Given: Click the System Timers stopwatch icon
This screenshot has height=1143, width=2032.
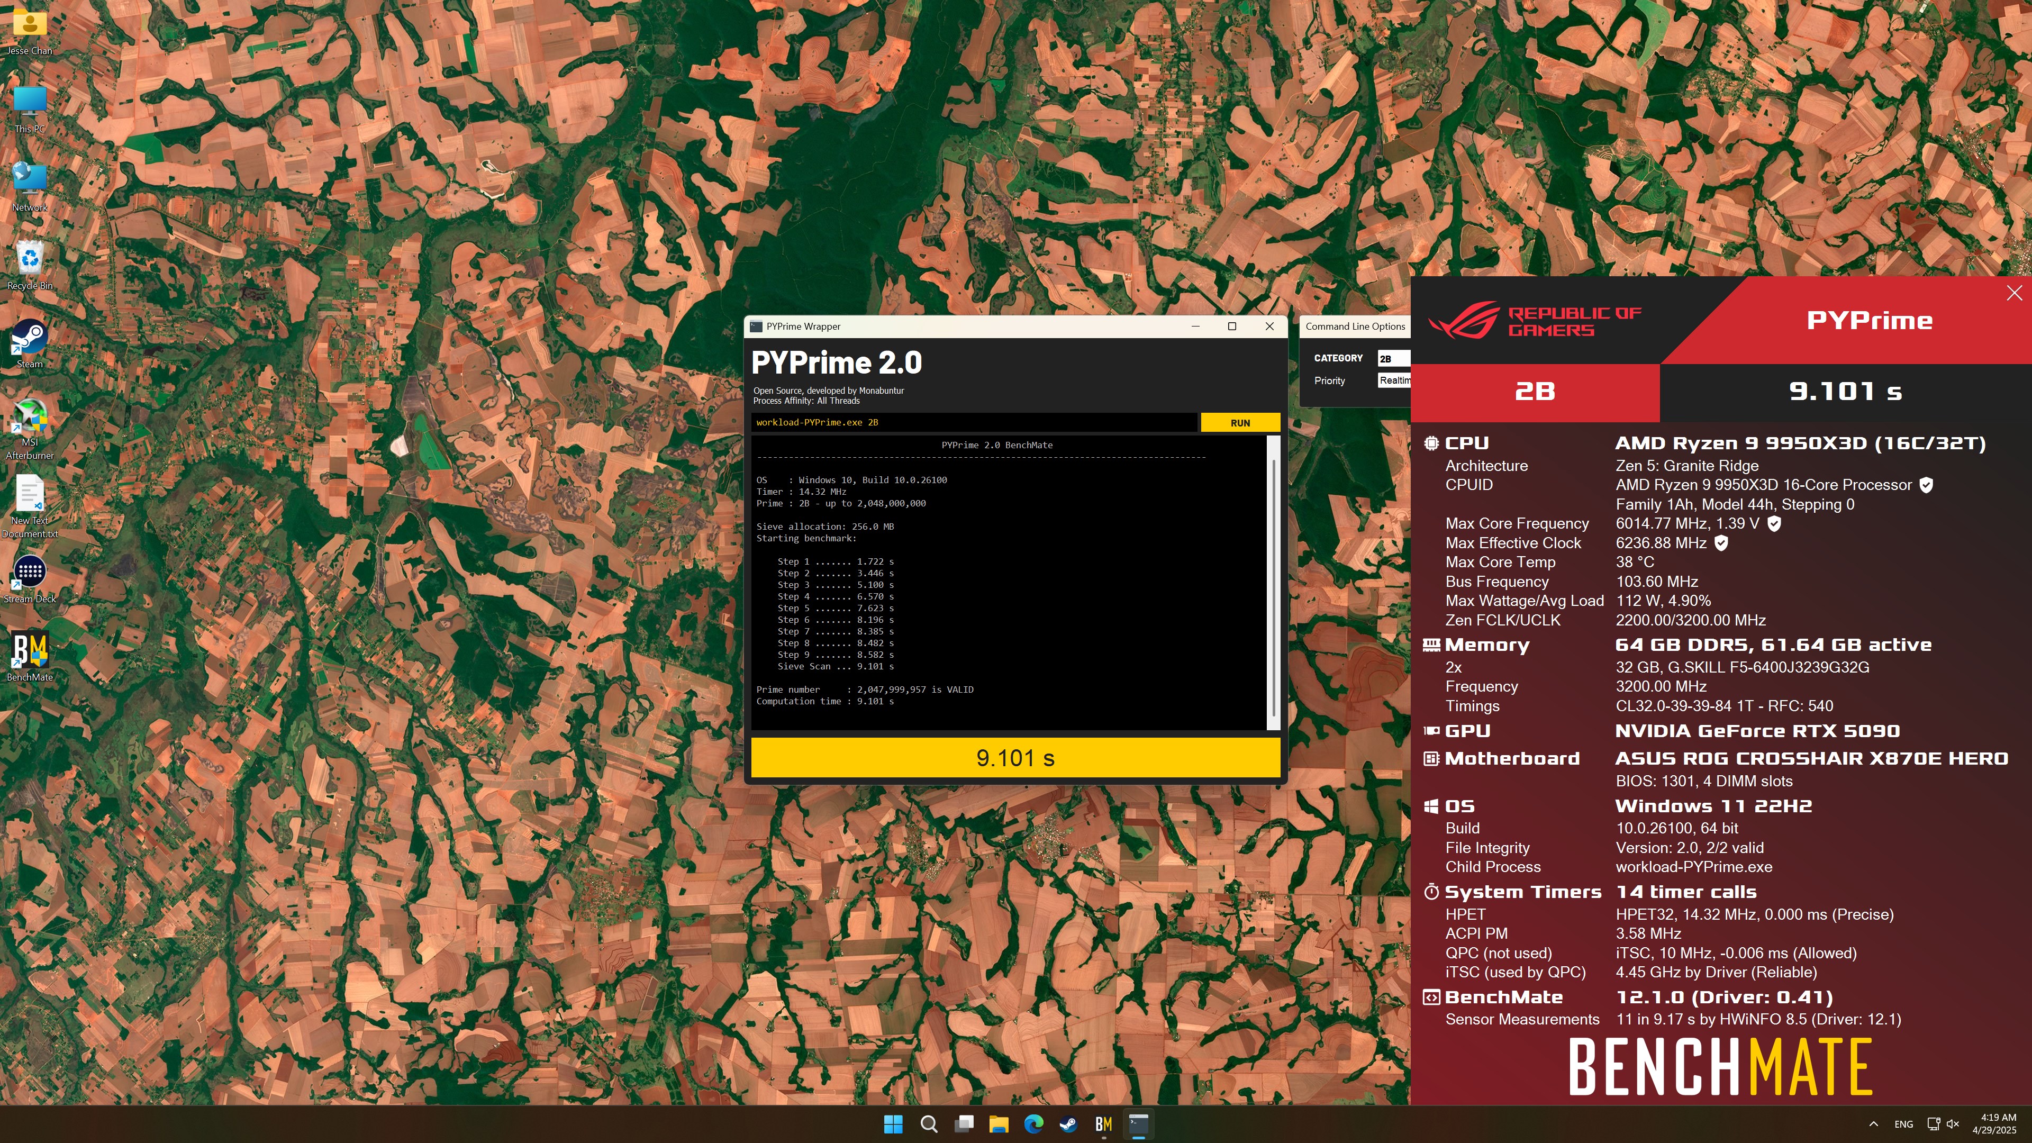Looking at the screenshot, I should 1431,892.
